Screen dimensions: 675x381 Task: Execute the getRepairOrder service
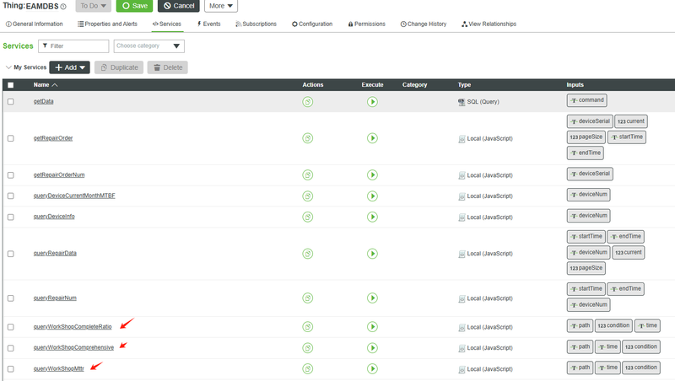tap(372, 138)
